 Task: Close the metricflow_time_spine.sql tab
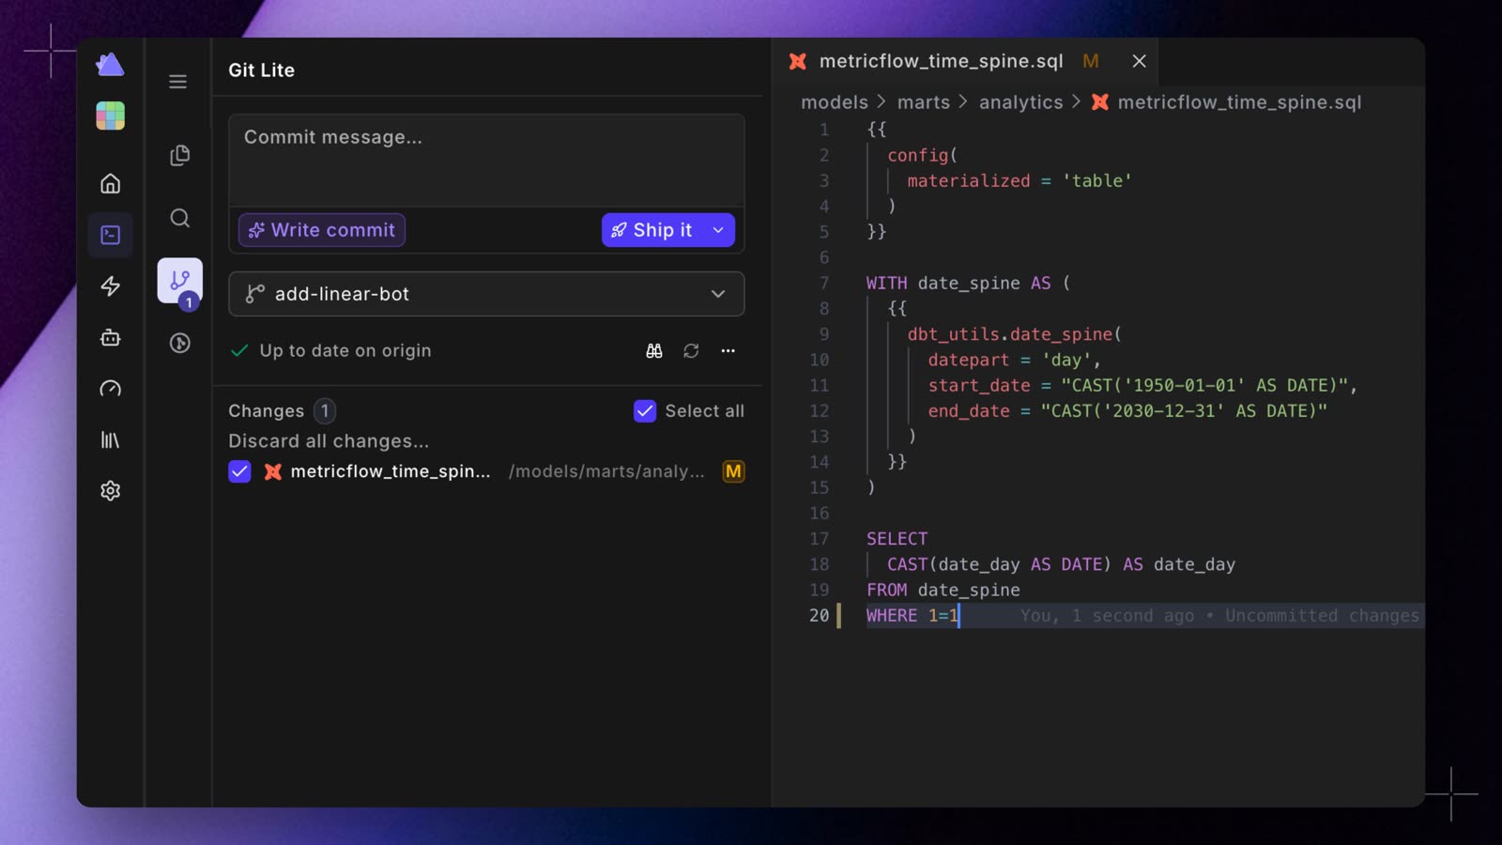tap(1139, 61)
